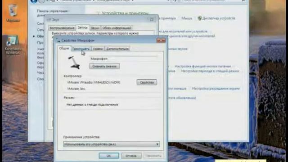Expand the Применение устройства dropdown
The width and height of the screenshot is (288, 162).
[x=111, y=144]
